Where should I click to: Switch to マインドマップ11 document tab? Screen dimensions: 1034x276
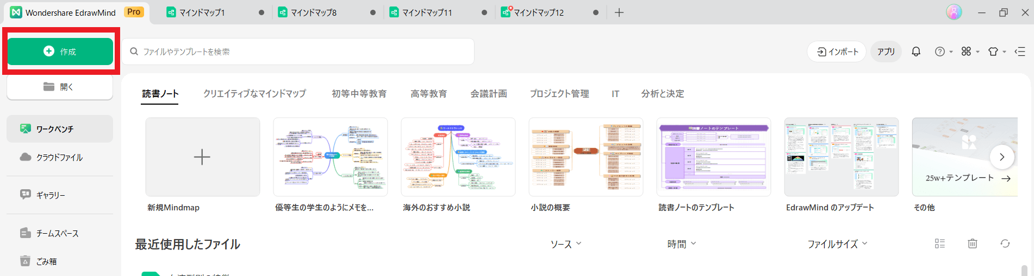click(427, 12)
